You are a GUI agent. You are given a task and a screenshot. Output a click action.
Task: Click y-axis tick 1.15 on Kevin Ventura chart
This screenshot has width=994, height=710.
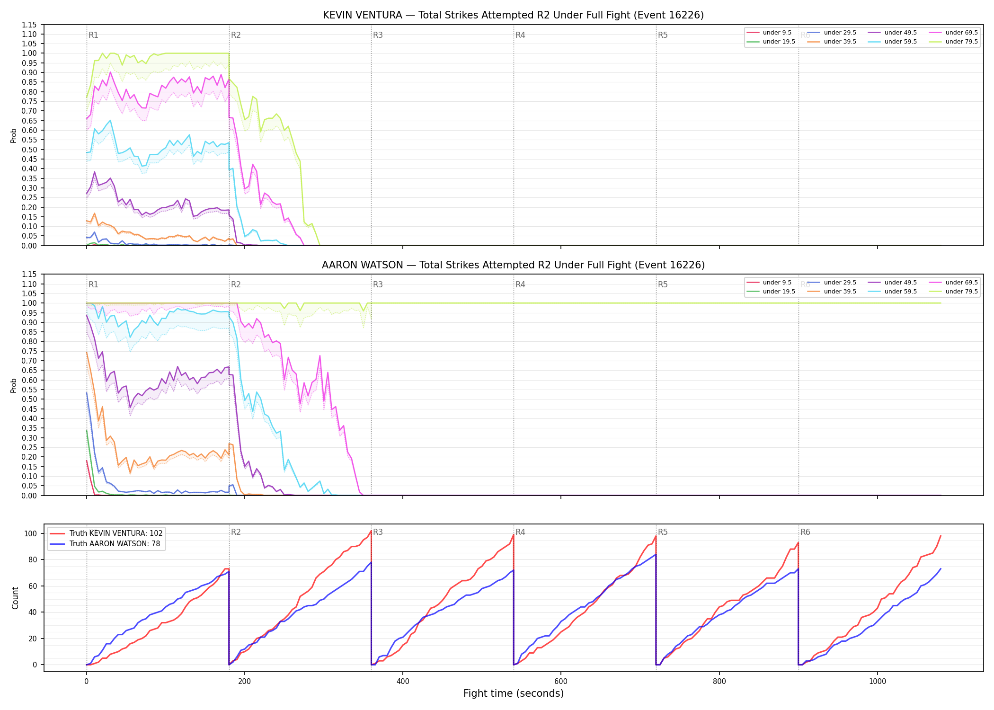[x=29, y=25]
